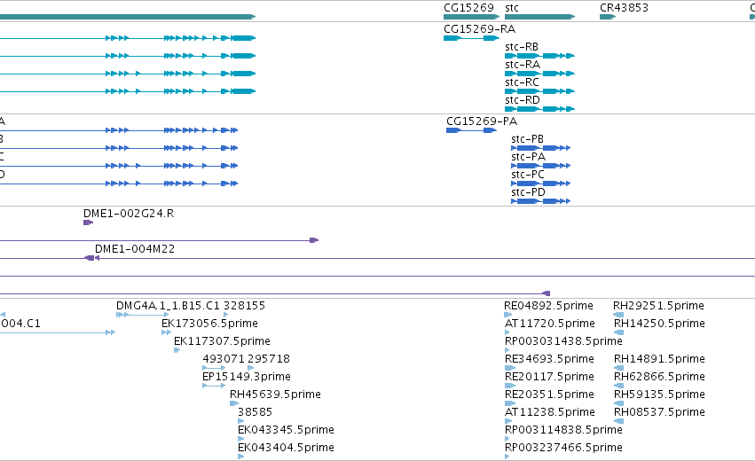Select EST label EK173056.5prime
755x461 pixels.
click(209, 324)
